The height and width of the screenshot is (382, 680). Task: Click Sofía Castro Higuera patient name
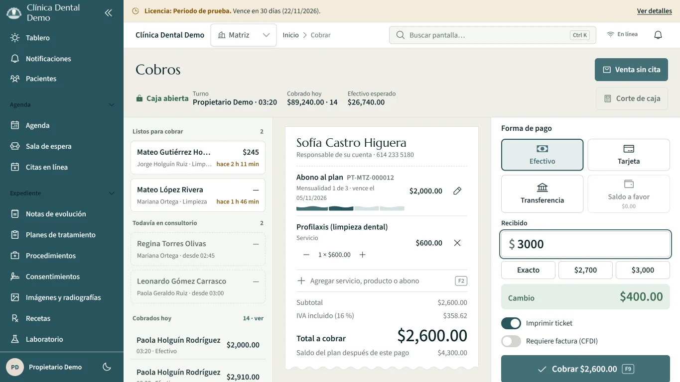coord(351,143)
